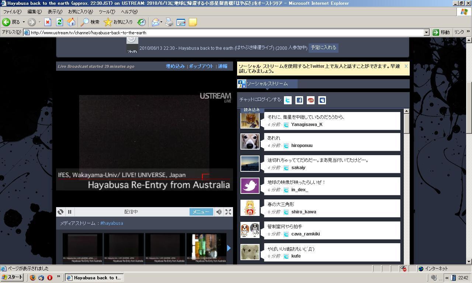Open the ツール(T) menu
472x283 pixels.
tap(107, 12)
